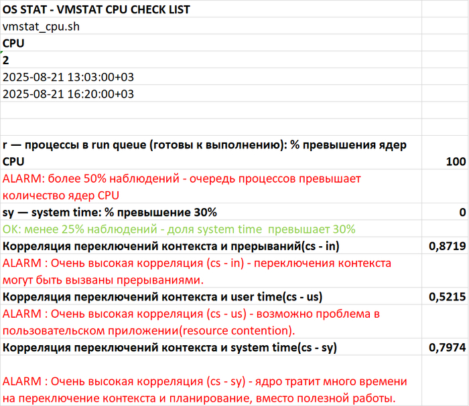Click the red ALARM 'более 50% наблюдений' cell

[182, 187]
